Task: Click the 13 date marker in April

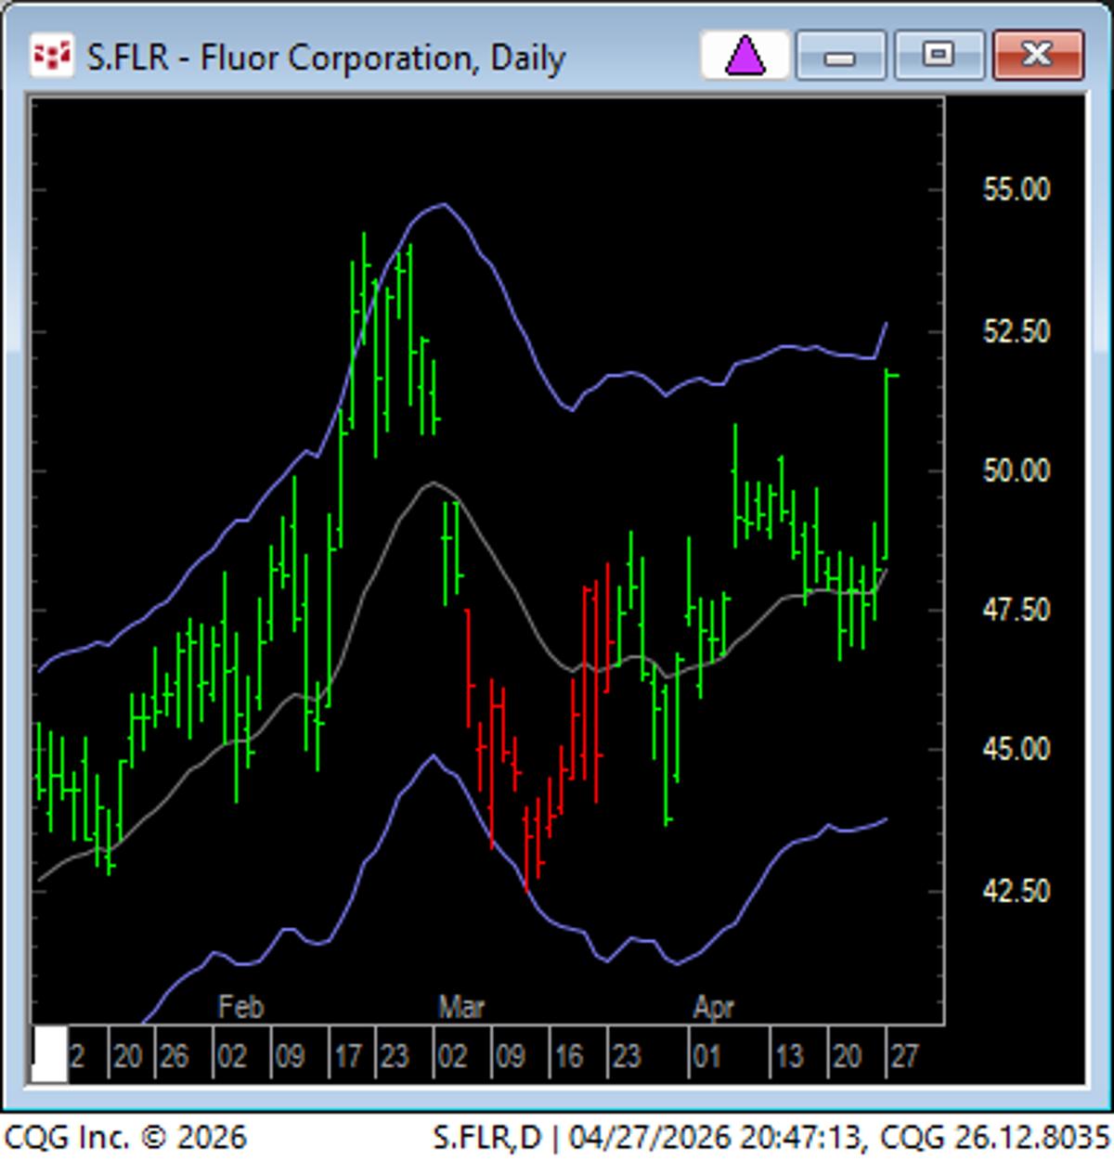Action: pos(788,1055)
